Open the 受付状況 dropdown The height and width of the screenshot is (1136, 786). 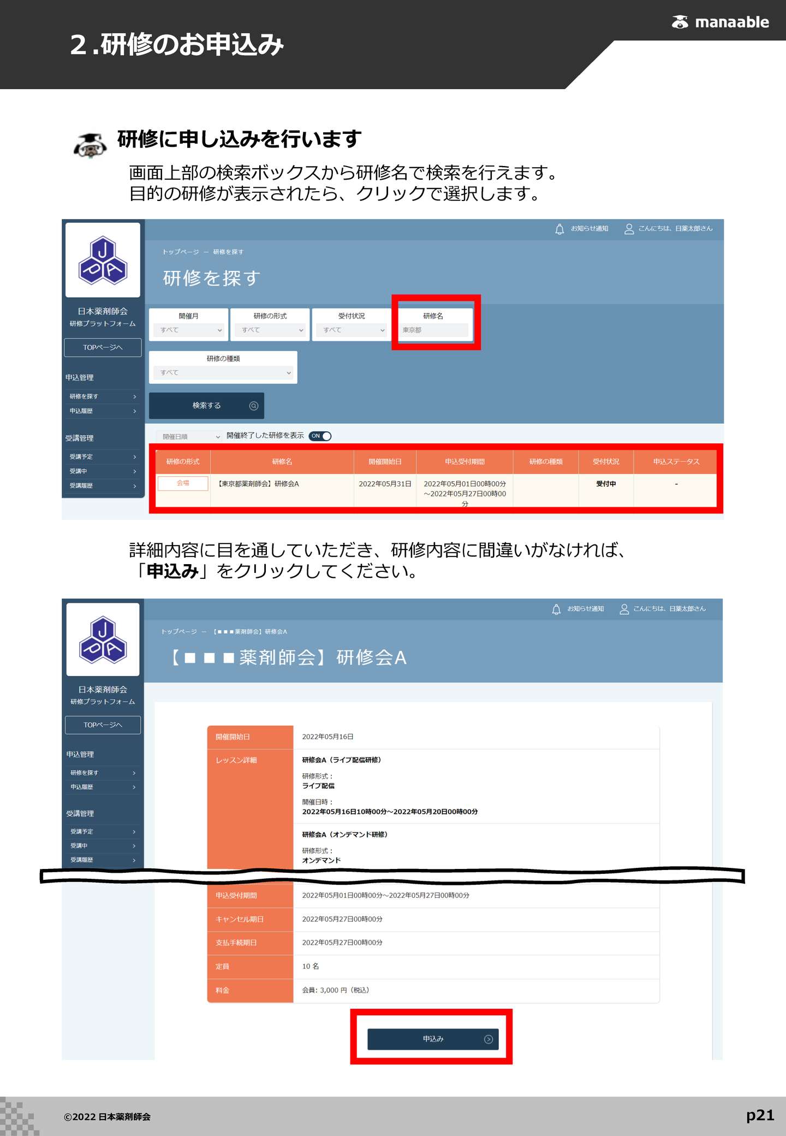(352, 330)
